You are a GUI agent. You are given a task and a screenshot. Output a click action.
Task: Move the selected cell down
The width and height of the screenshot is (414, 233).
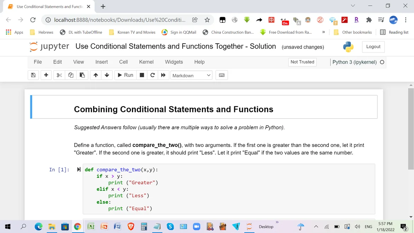(x=107, y=75)
